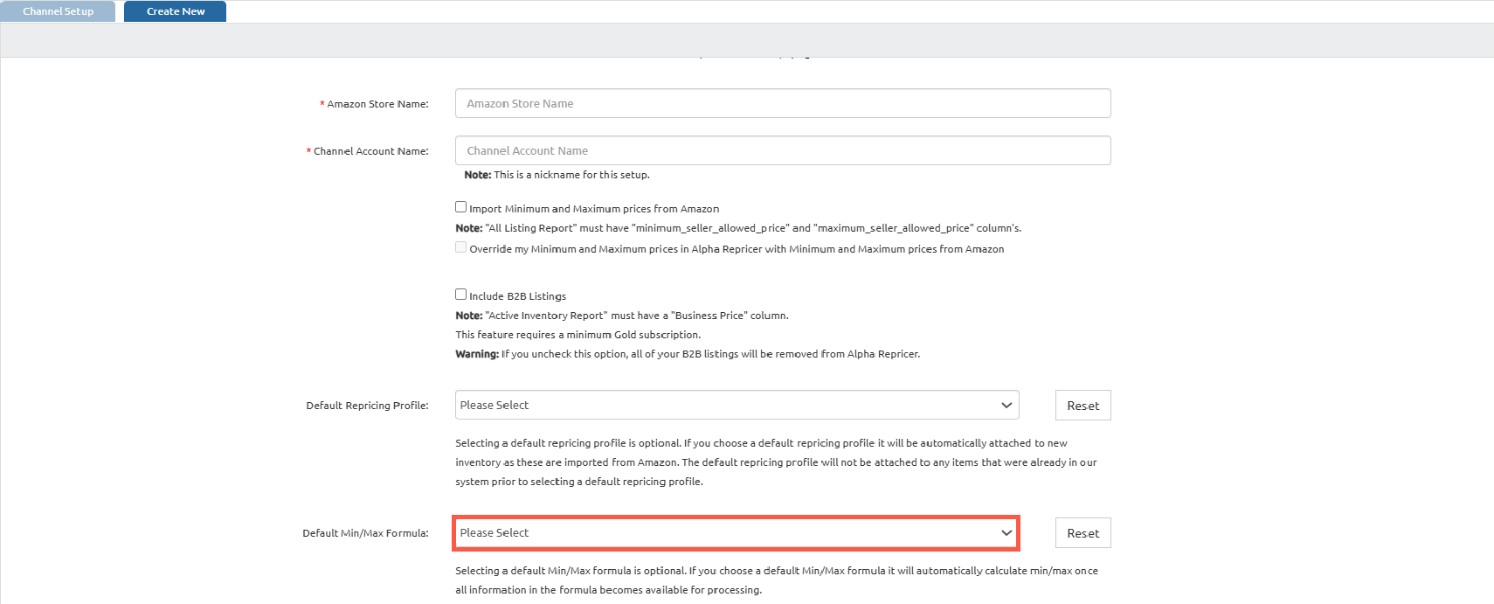The height and width of the screenshot is (604, 1494).
Task: Click into the Channel Account Name field
Action: 782,150
